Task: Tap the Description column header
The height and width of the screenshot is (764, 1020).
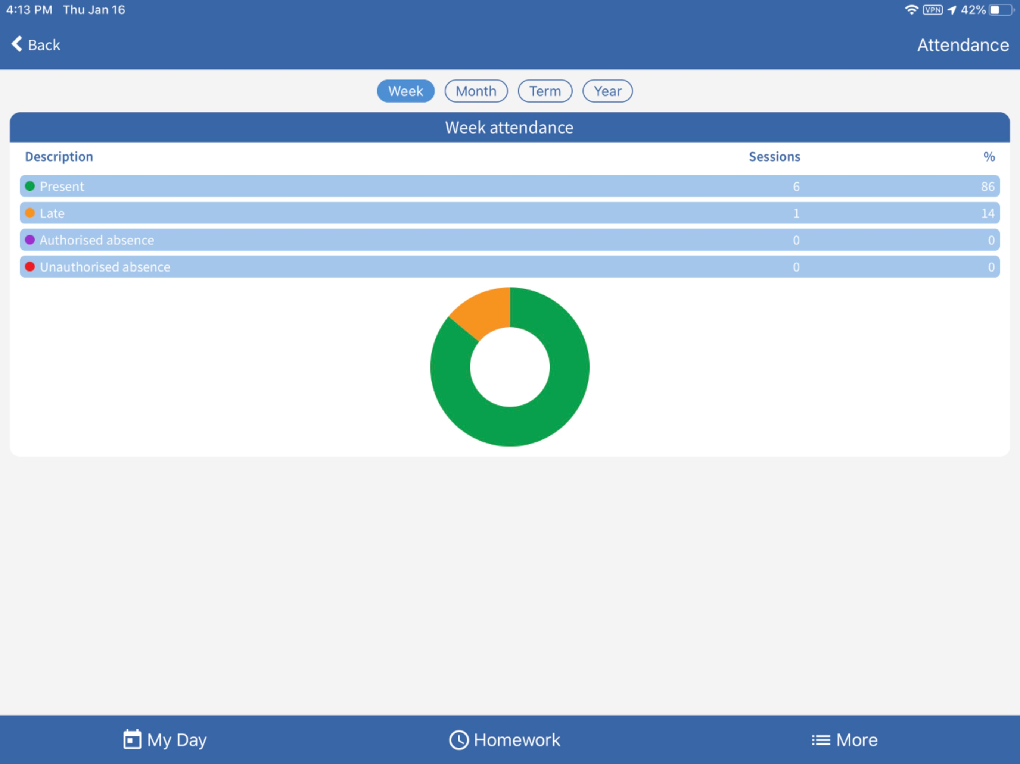Action: pyautogui.click(x=59, y=157)
